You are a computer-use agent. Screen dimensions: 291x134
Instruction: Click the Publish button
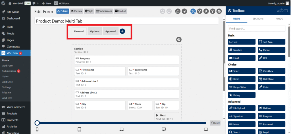pos(63,11)
